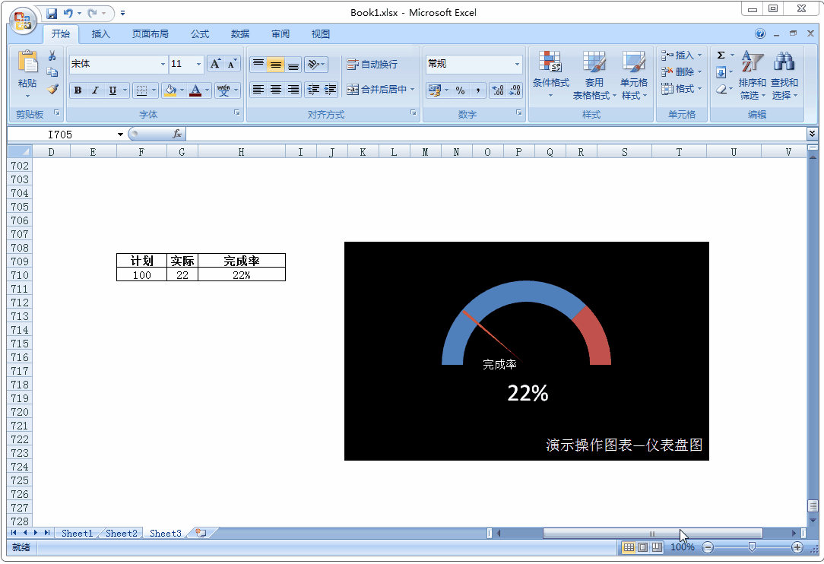Click the formula bar input field
824x564 pixels.
[x=496, y=135]
